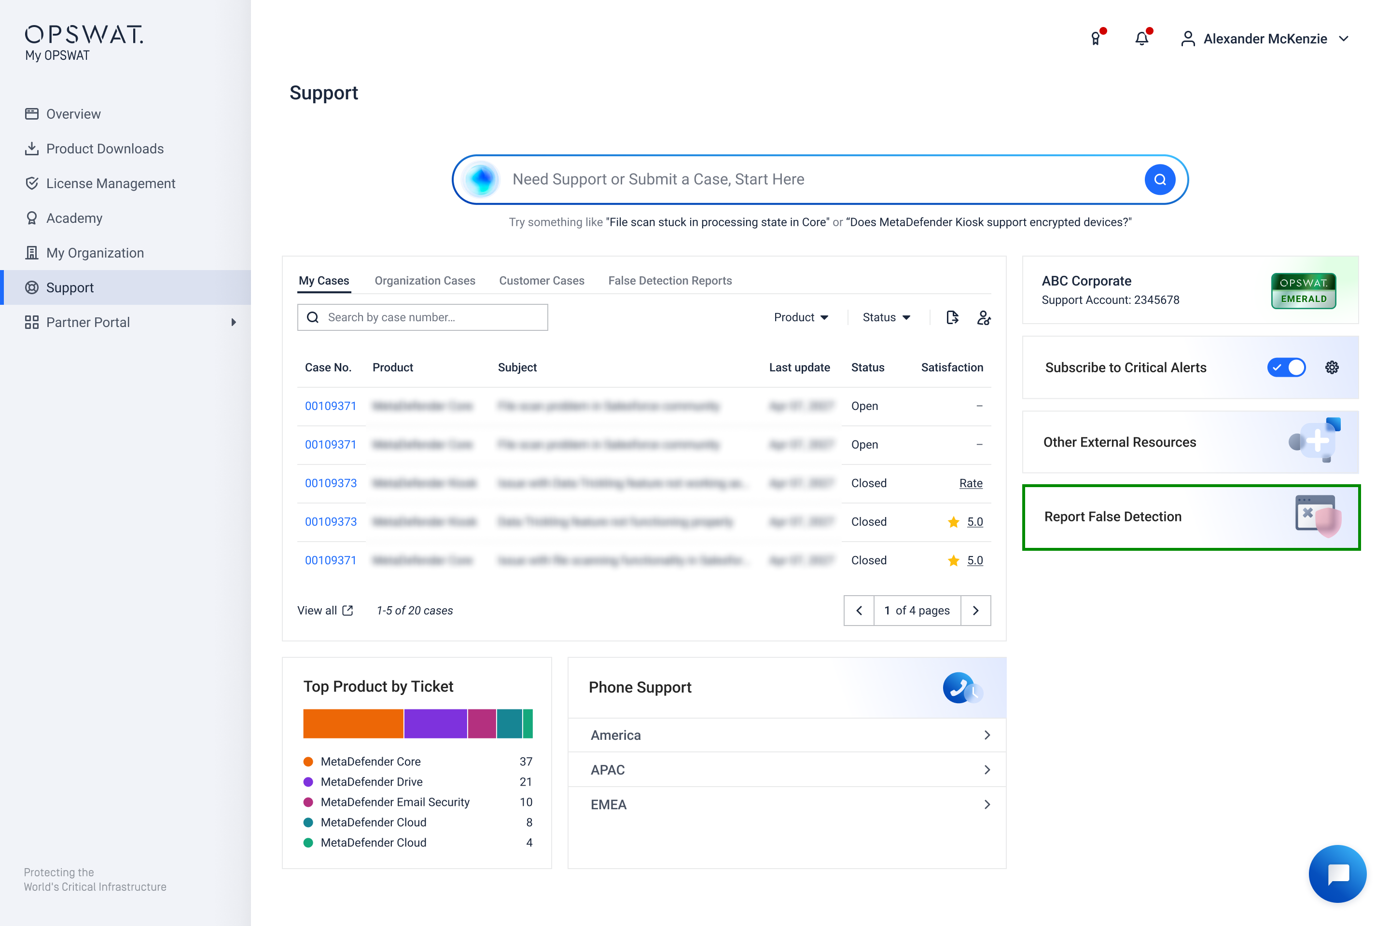This screenshot has height=926, width=1390.
Task: Click the Rate link for closed case
Action: click(x=971, y=483)
